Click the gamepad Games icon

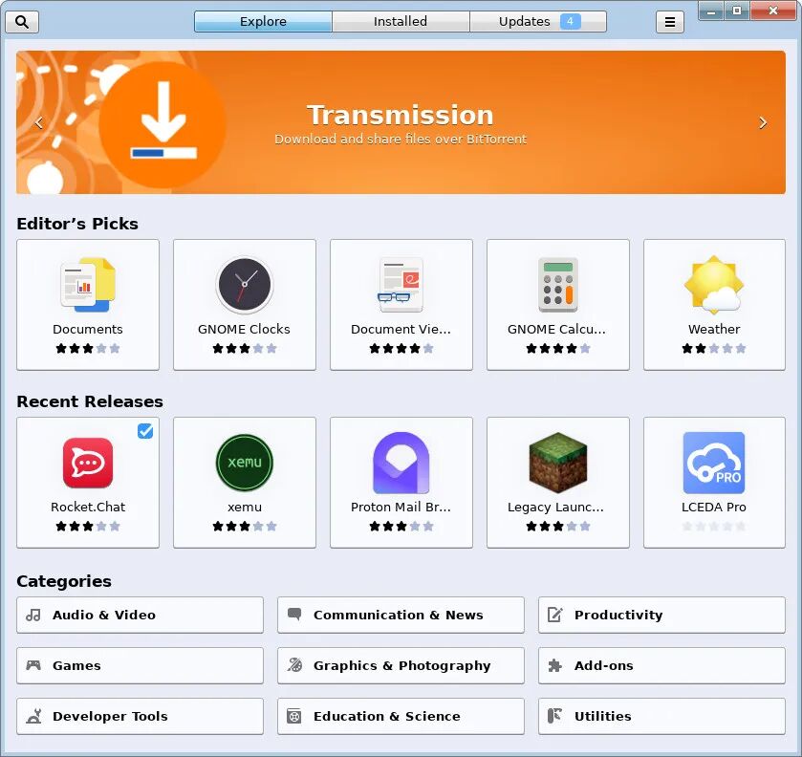(33, 665)
